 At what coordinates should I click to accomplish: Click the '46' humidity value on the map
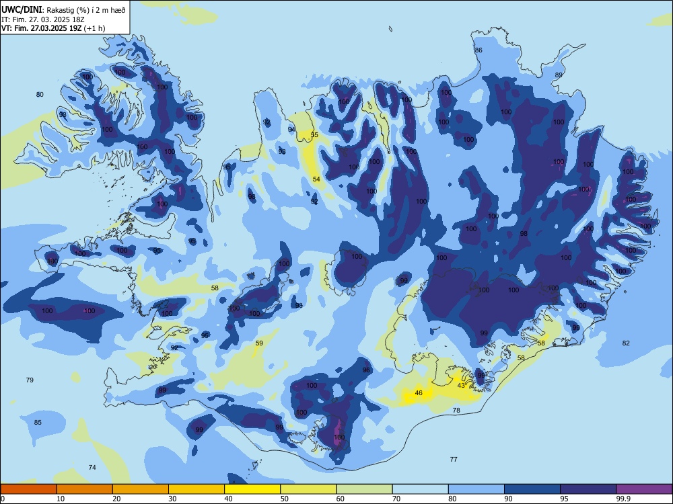(419, 392)
